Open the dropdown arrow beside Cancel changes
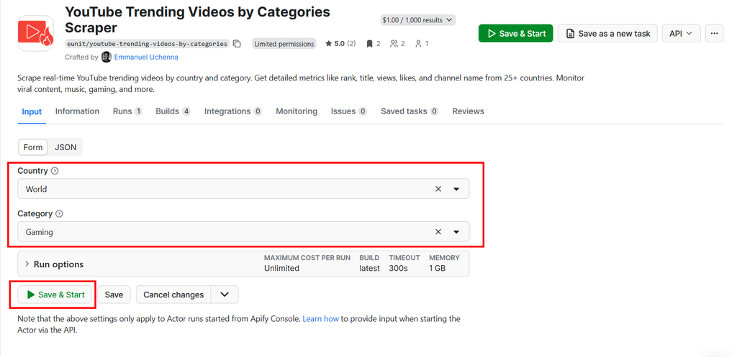737x357 pixels. [225, 295]
